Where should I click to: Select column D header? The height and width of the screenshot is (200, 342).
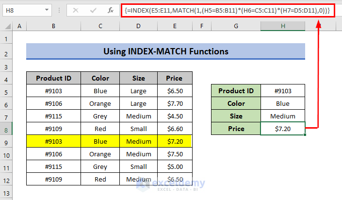tap(138, 26)
